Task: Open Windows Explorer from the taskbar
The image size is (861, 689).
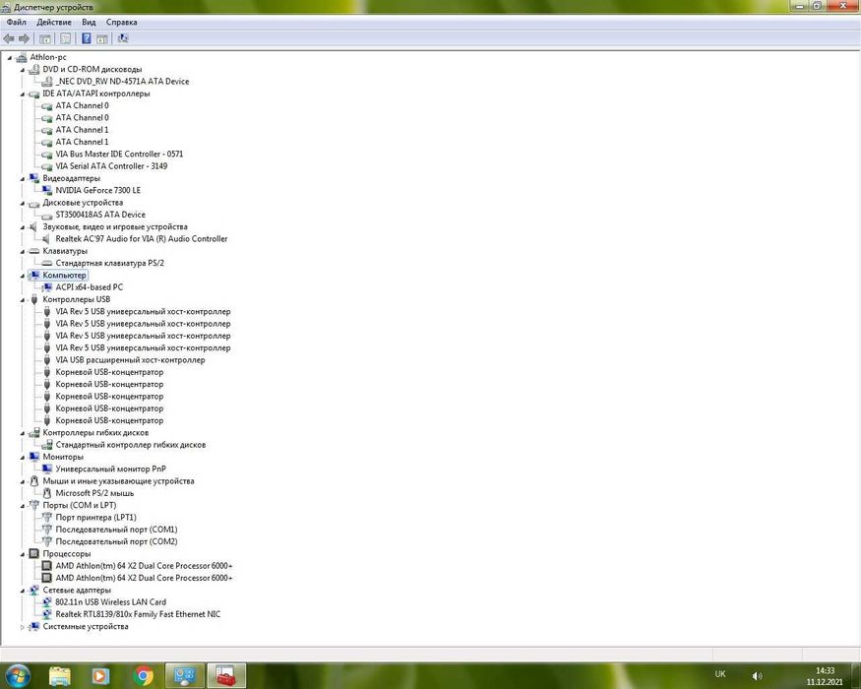Action: point(60,675)
